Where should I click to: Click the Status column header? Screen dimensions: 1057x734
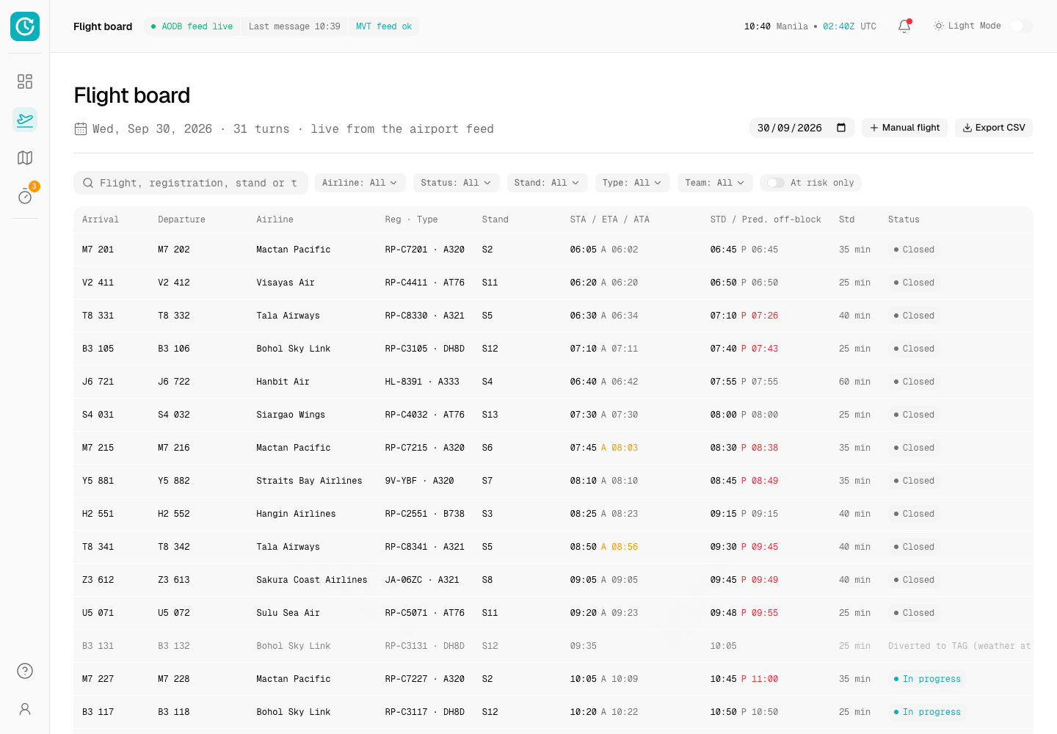(x=904, y=219)
